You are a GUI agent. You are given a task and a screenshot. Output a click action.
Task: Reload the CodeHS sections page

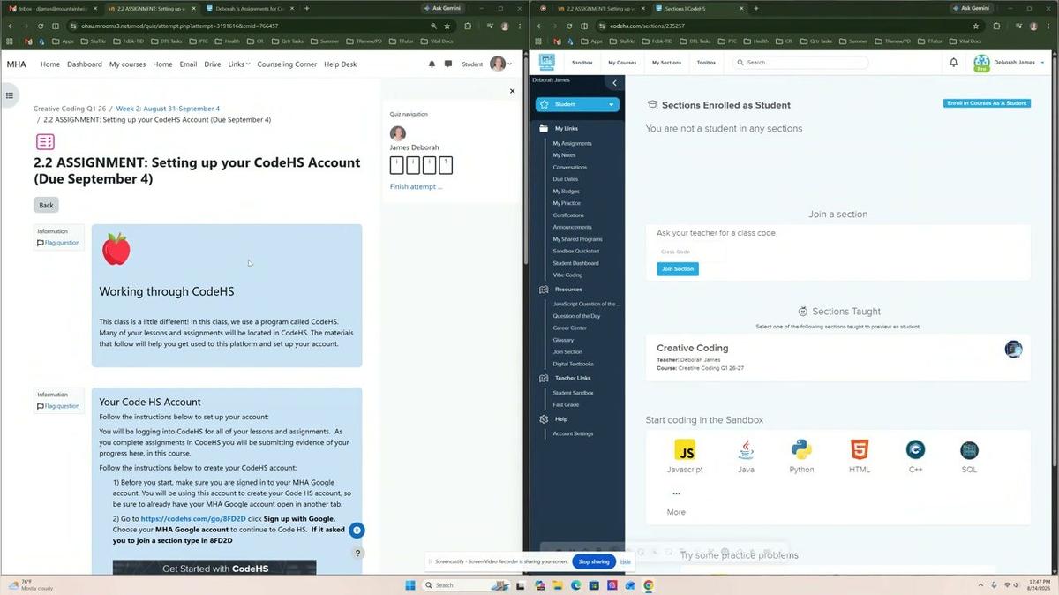click(569, 26)
